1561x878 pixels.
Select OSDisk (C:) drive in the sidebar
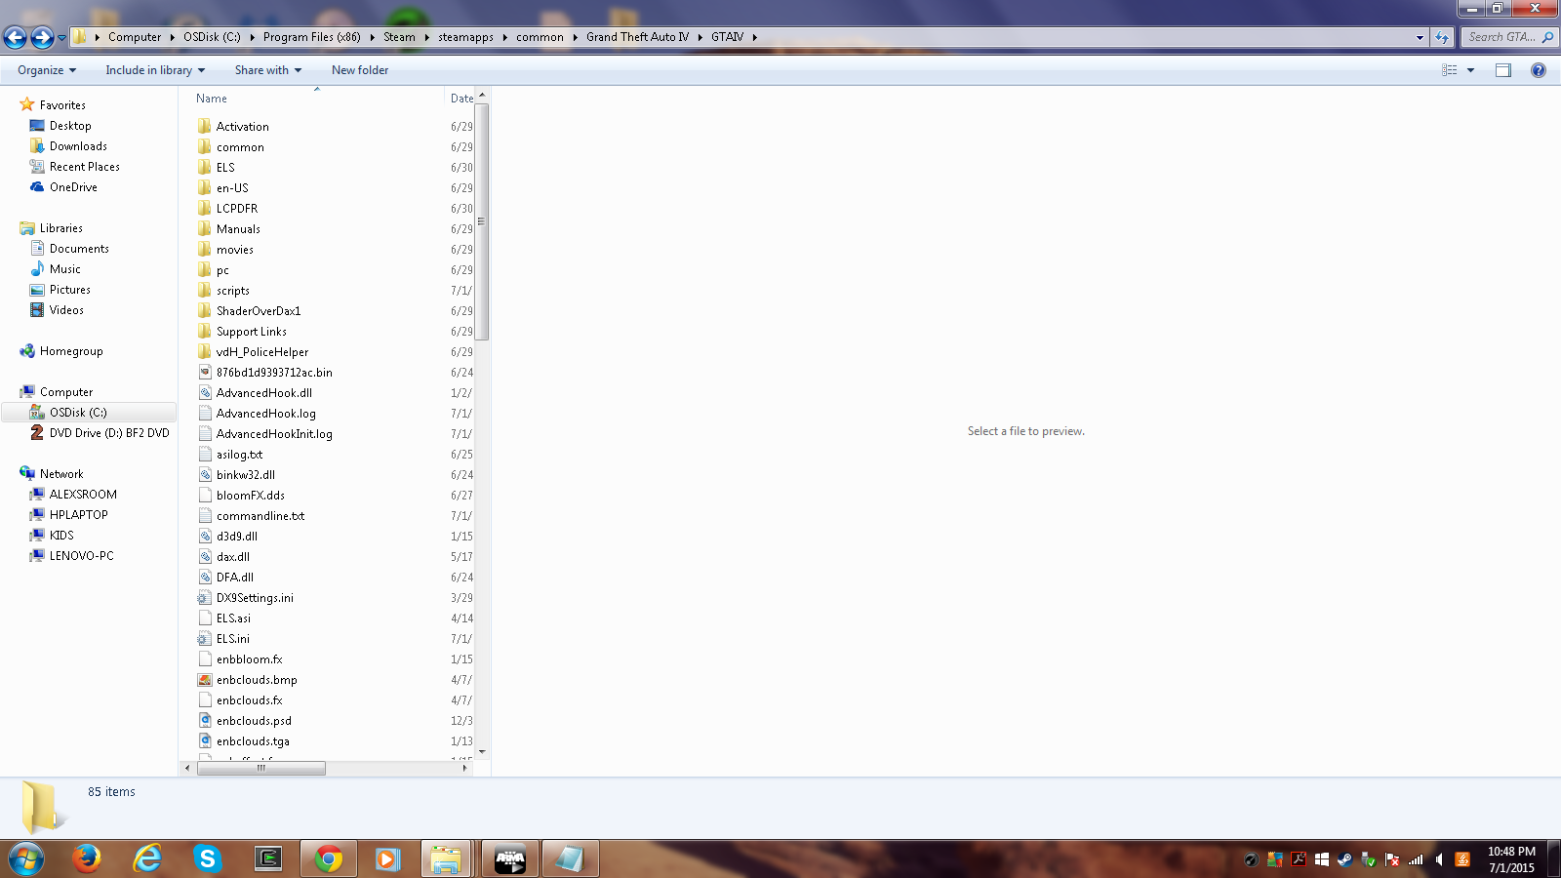[x=78, y=413]
